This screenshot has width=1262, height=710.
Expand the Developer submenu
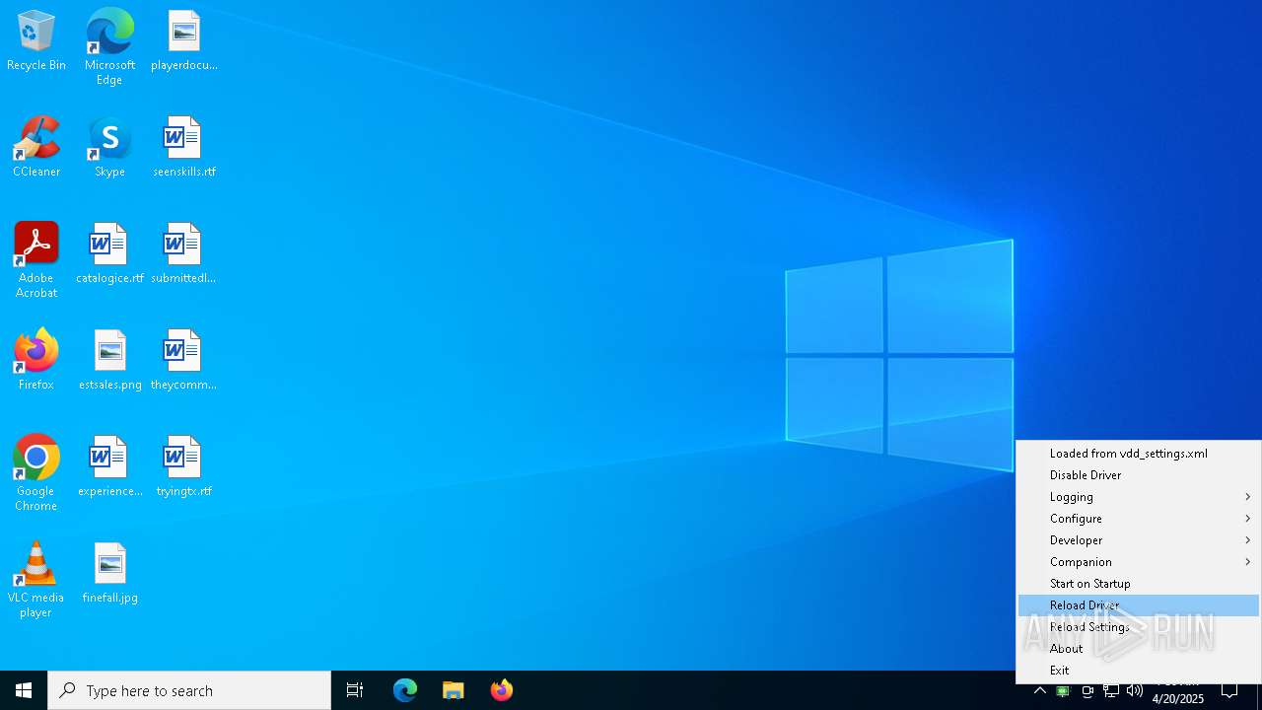1139,540
